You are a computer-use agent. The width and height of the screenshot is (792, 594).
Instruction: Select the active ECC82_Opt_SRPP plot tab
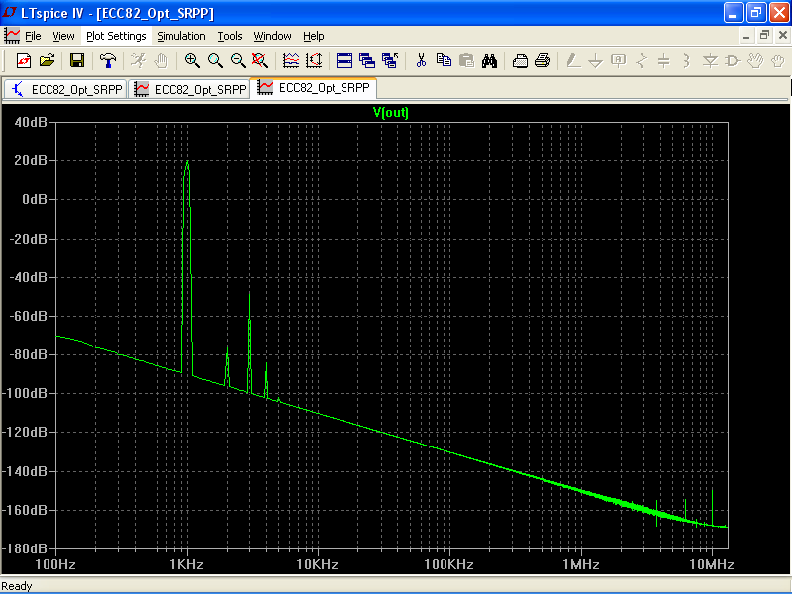click(x=314, y=88)
